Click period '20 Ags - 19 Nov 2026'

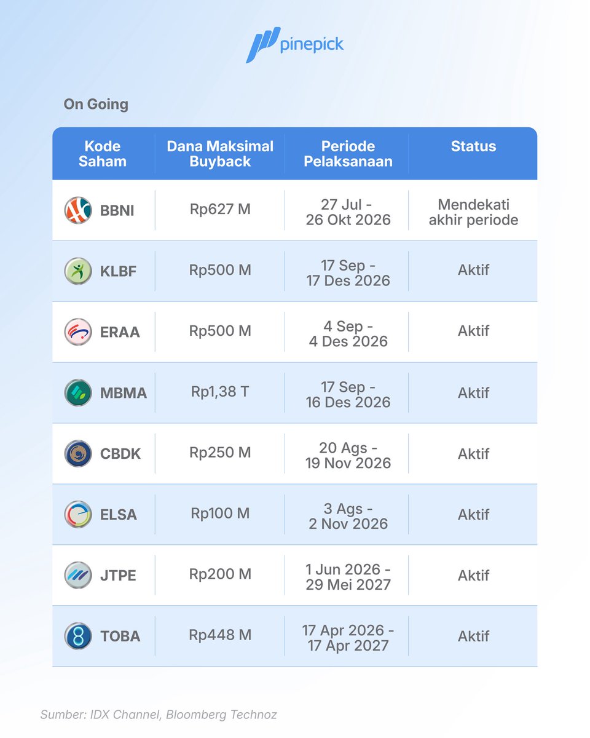click(348, 456)
